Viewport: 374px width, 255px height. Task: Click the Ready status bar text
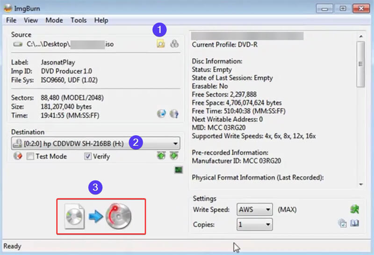(x=13, y=246)
